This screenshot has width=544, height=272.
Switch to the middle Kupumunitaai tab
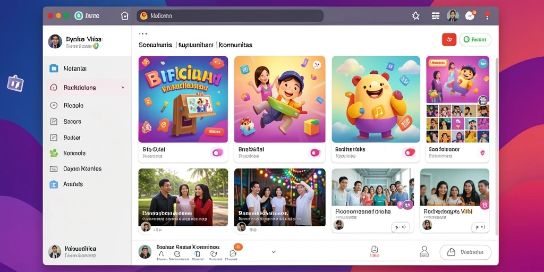click(x=195, y=45)
